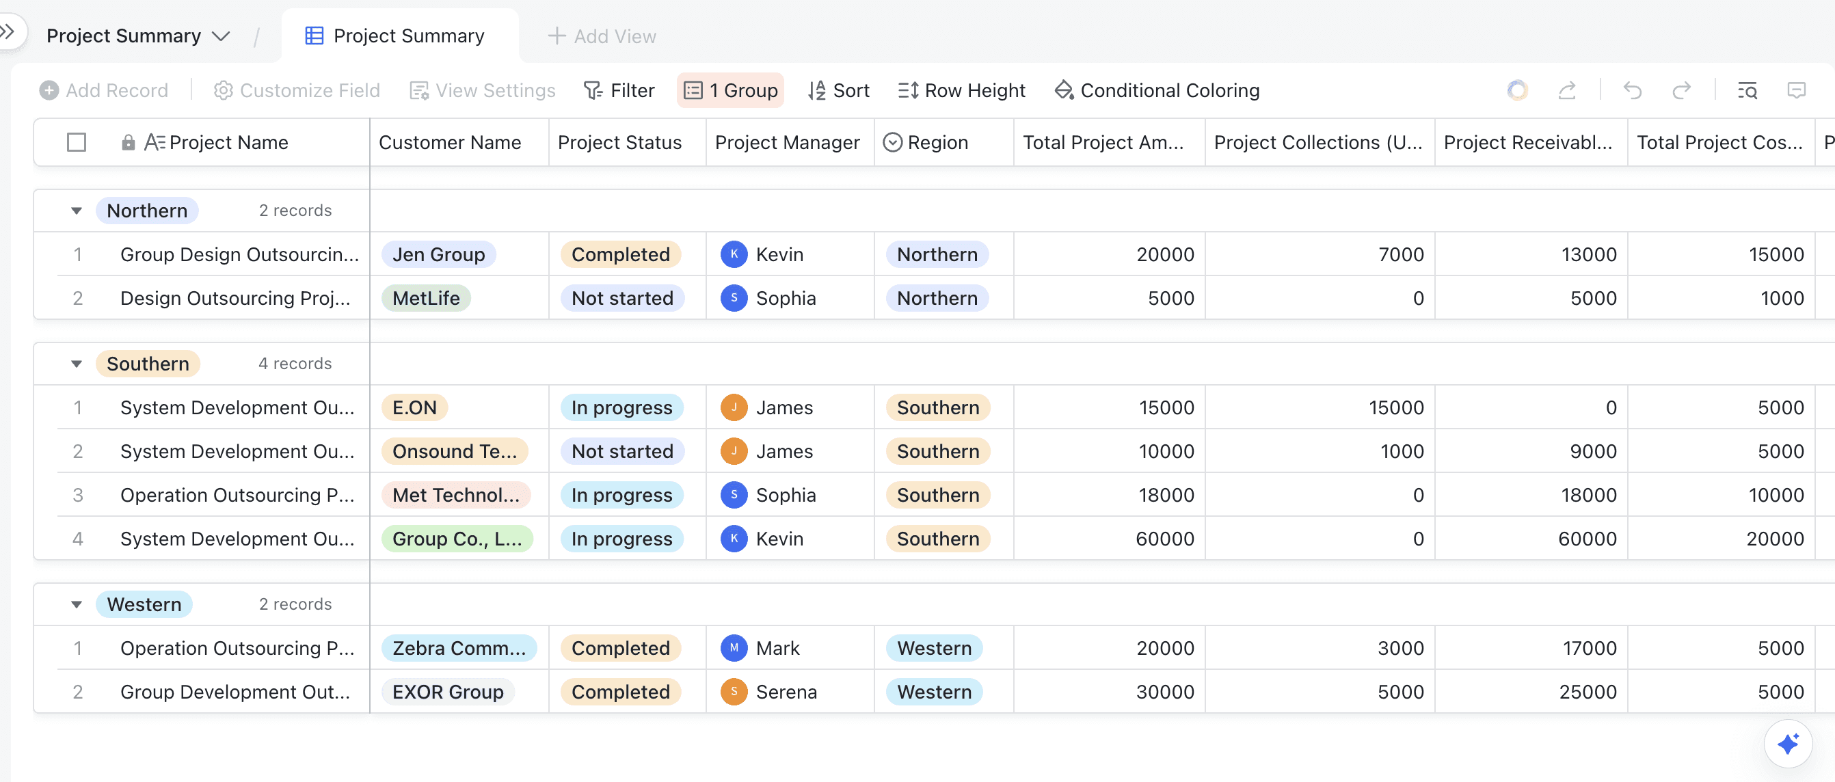Image resolution: width=1835 pixels, height=782 pixels.
Task: Expand the sidebar with double chevron
Action: tap(8, 31)
